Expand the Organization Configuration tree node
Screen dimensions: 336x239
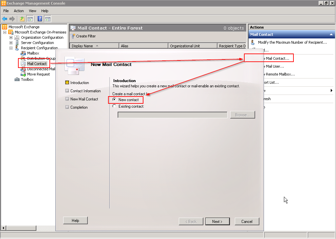click(x=11, y=37)
